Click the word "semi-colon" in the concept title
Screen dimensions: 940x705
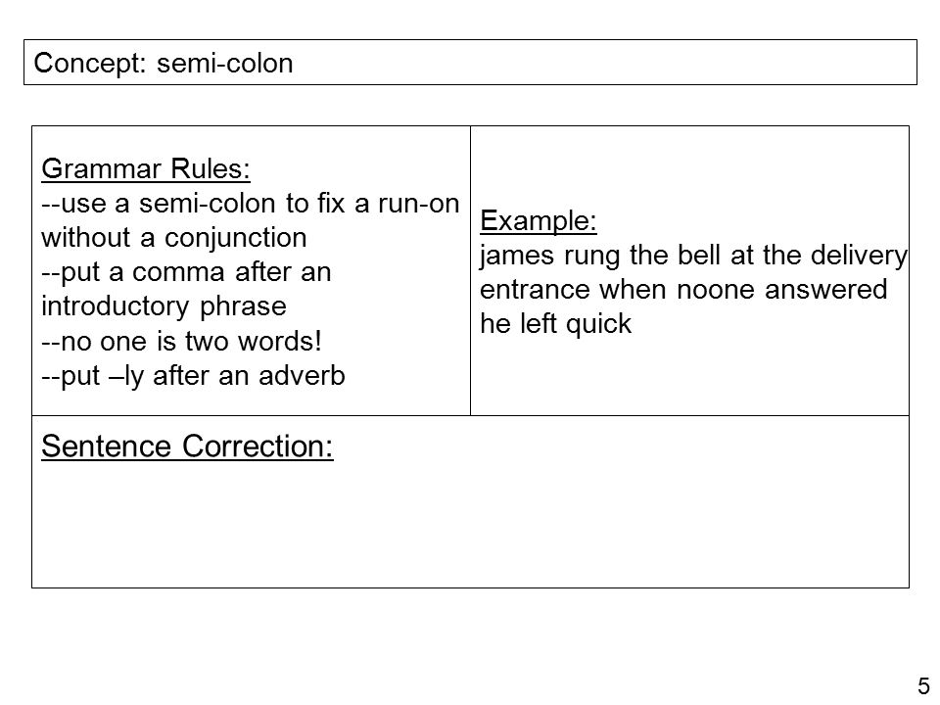pyautogui.click(x=225, y=64)
